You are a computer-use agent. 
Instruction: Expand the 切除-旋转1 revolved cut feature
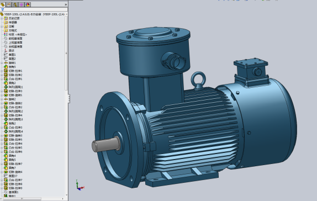point(2,95)
